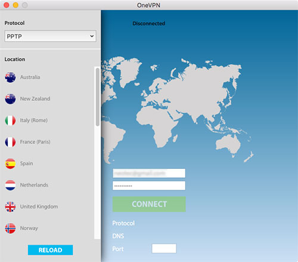Click the France flag icon
298x262 pixels.
[x=10, y=142]
